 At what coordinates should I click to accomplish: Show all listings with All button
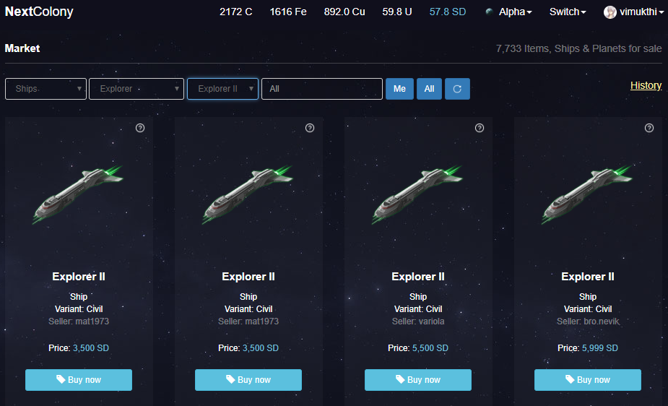429,89
